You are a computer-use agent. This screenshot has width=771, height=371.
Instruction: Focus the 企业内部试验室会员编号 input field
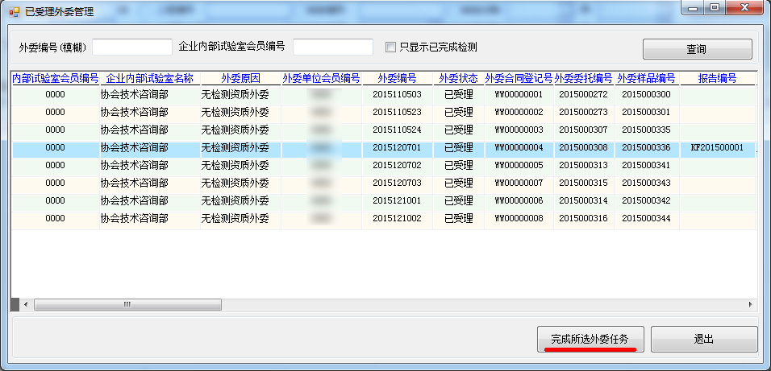(x=332, y=47)
